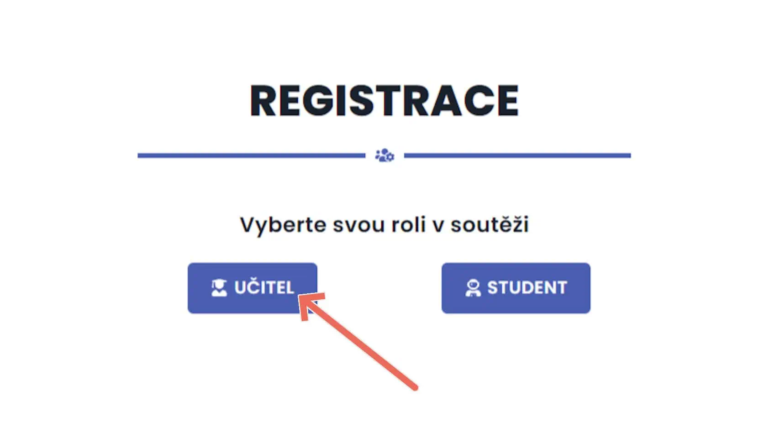The width and height of the screenshot is (769, 432).
Task: Click the REGISTRACE heading
Action: (x=384, y=101)
